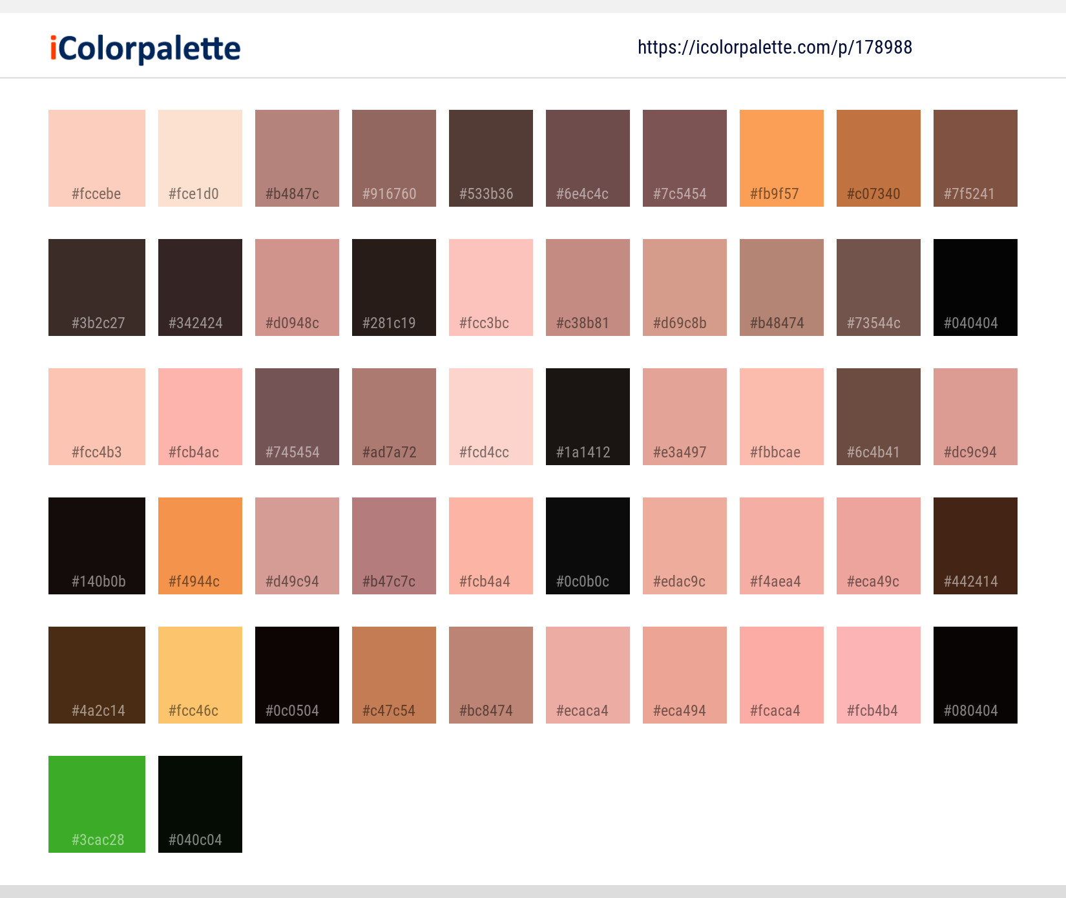Pick the #040c04 swatch
Screen dimensions: 1066x898
point(200,804)
